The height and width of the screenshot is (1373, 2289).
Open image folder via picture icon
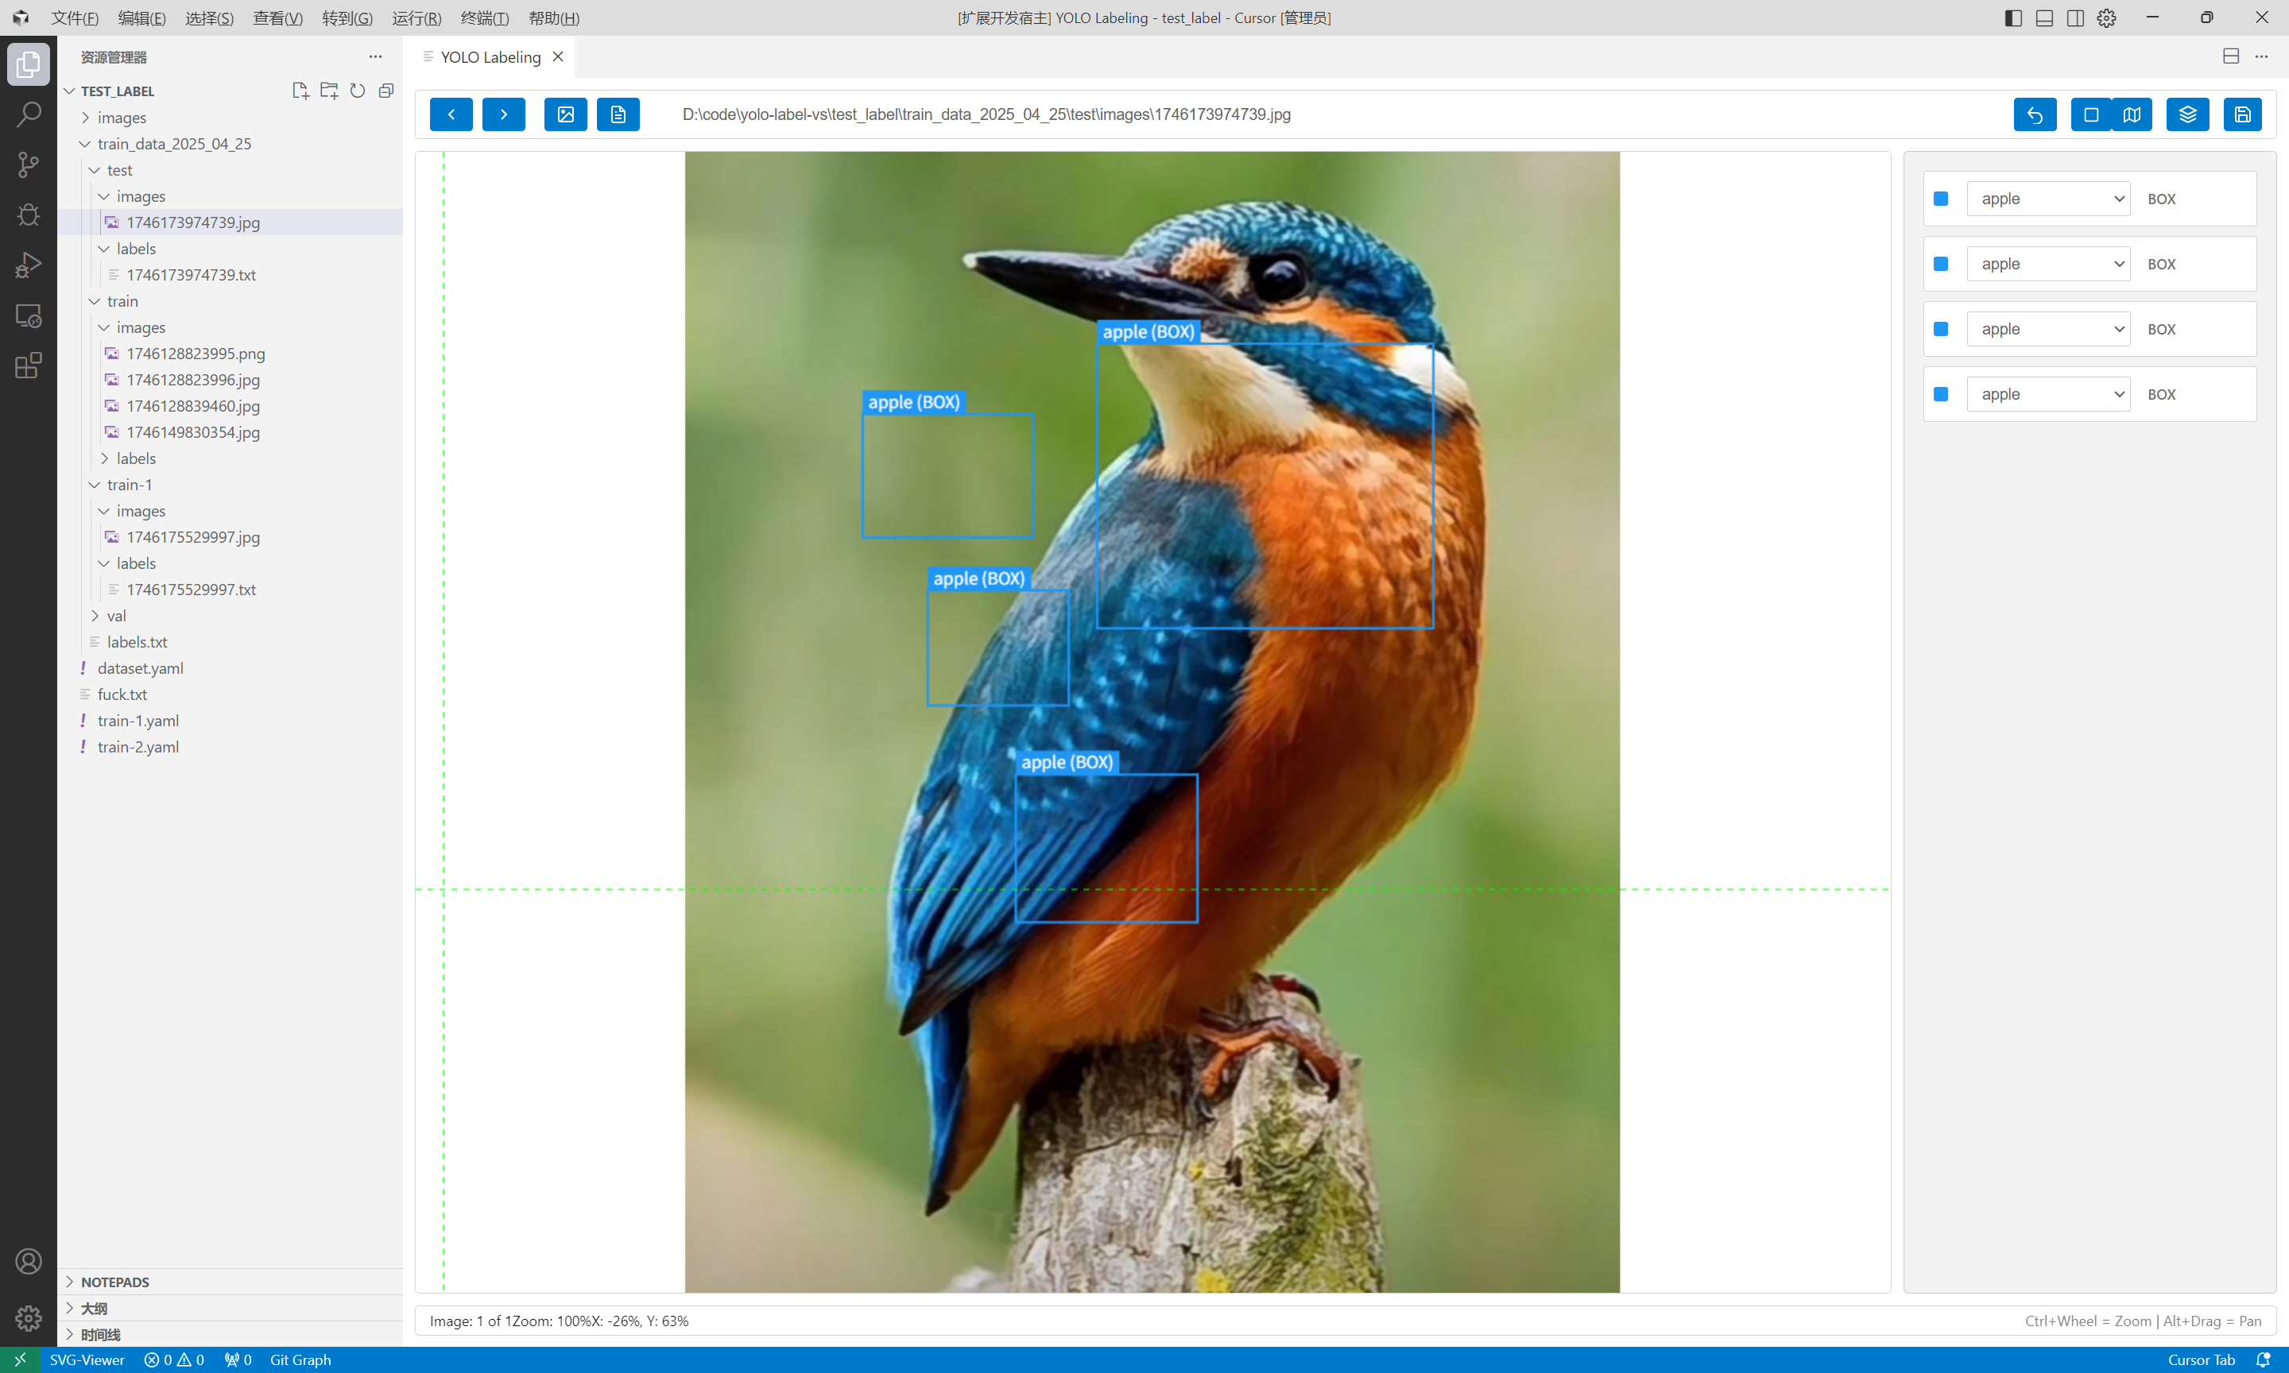565,114
